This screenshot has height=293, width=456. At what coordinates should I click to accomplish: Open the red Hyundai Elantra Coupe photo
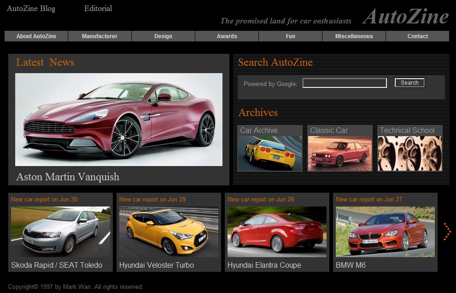(277, 232)
